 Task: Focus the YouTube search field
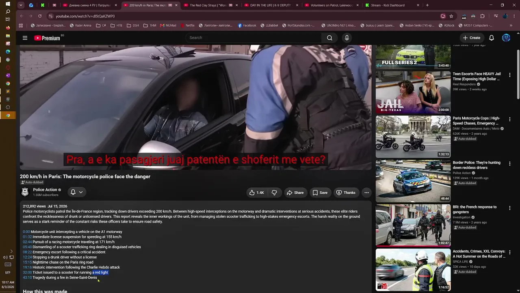(253, 38)
